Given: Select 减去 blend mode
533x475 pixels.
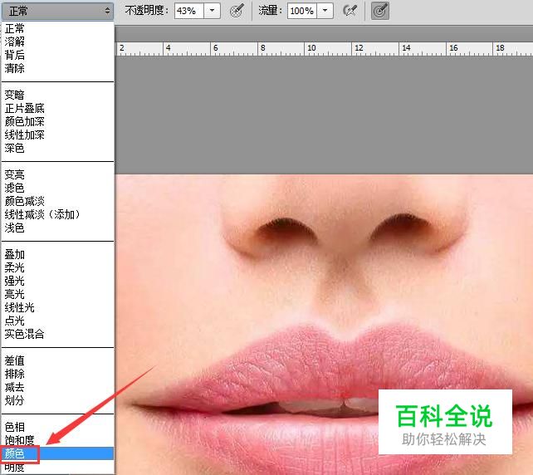Looking at the screenshot, I should [x=57, y=387].
